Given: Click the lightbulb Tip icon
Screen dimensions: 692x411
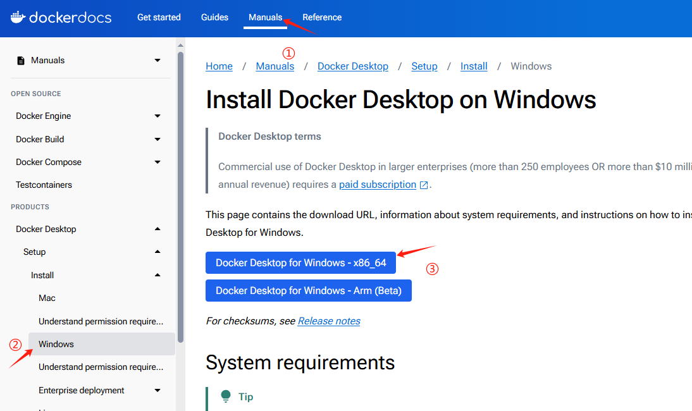Looking at the screenshot, I should (226, 396).
